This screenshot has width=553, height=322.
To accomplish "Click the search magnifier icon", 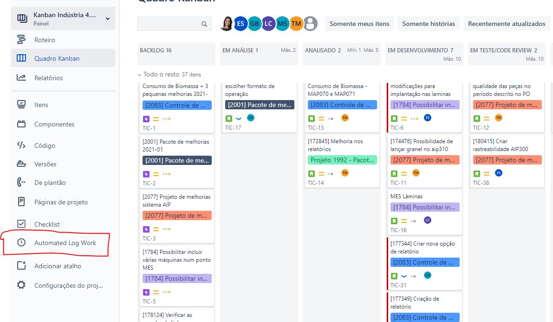I will pos(204,24).
